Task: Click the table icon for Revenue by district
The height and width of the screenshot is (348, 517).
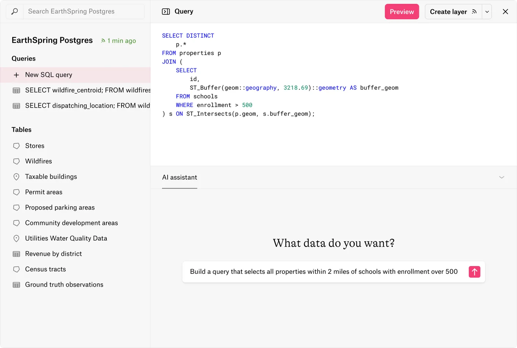Action: 16,254
